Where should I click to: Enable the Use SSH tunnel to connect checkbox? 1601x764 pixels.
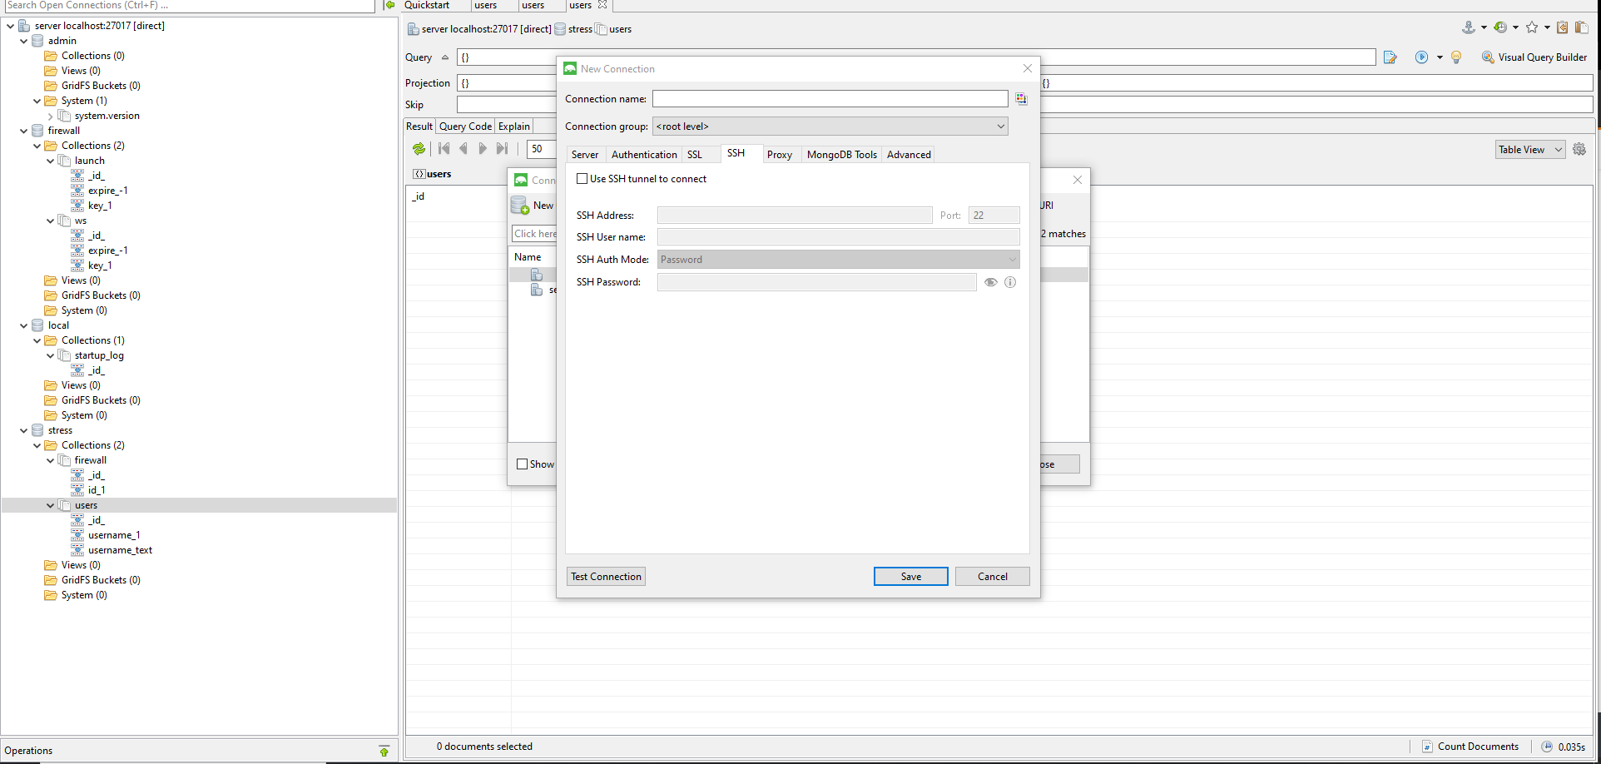coord(582,179)
